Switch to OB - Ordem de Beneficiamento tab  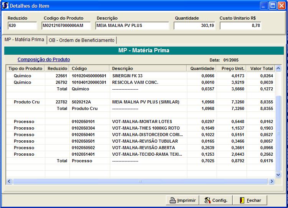(81, 40)
